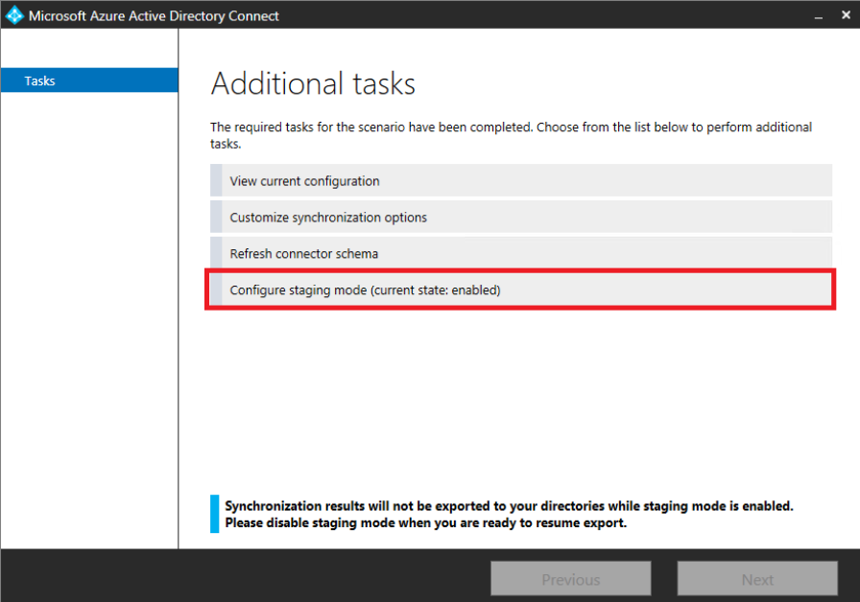The image size is (860, 602).
Task: Click the staging mode warning message
Action: tap(509, 514)
